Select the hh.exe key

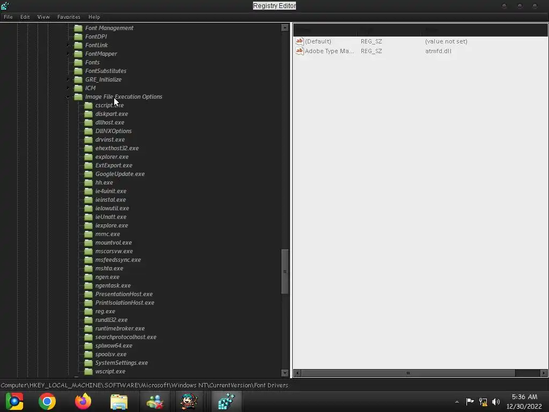104,182
